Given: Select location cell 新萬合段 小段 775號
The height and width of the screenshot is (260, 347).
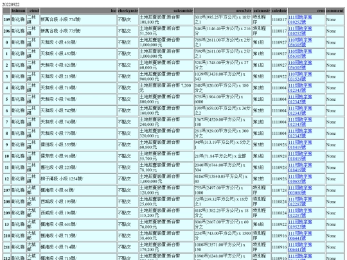Looking at the screenshot, I should click(78, 31).
